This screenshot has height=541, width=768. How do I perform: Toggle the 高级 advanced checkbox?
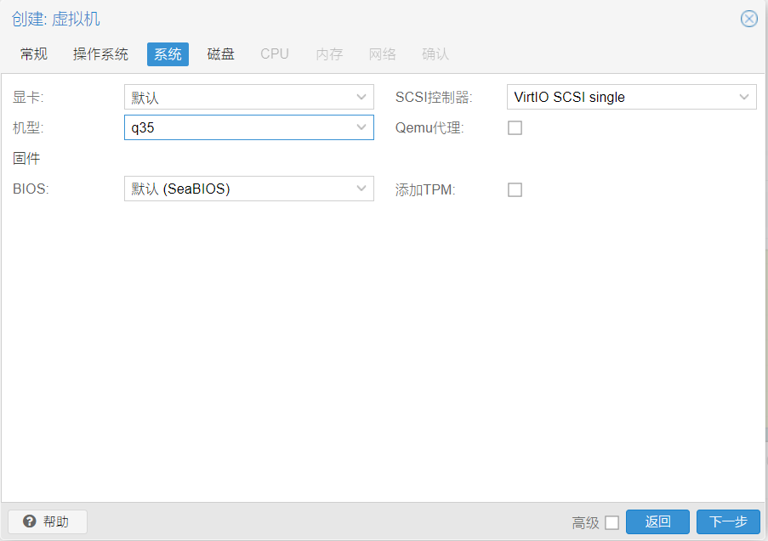pyautogui.click(x=612, y=522)
